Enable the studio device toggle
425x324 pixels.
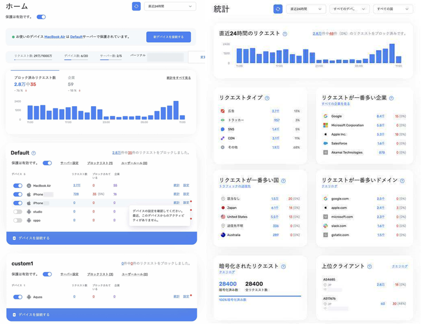tap(18, 211)
